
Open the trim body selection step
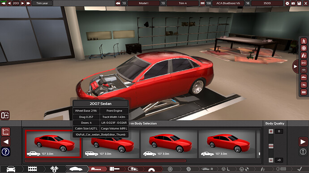click(96, 169)
